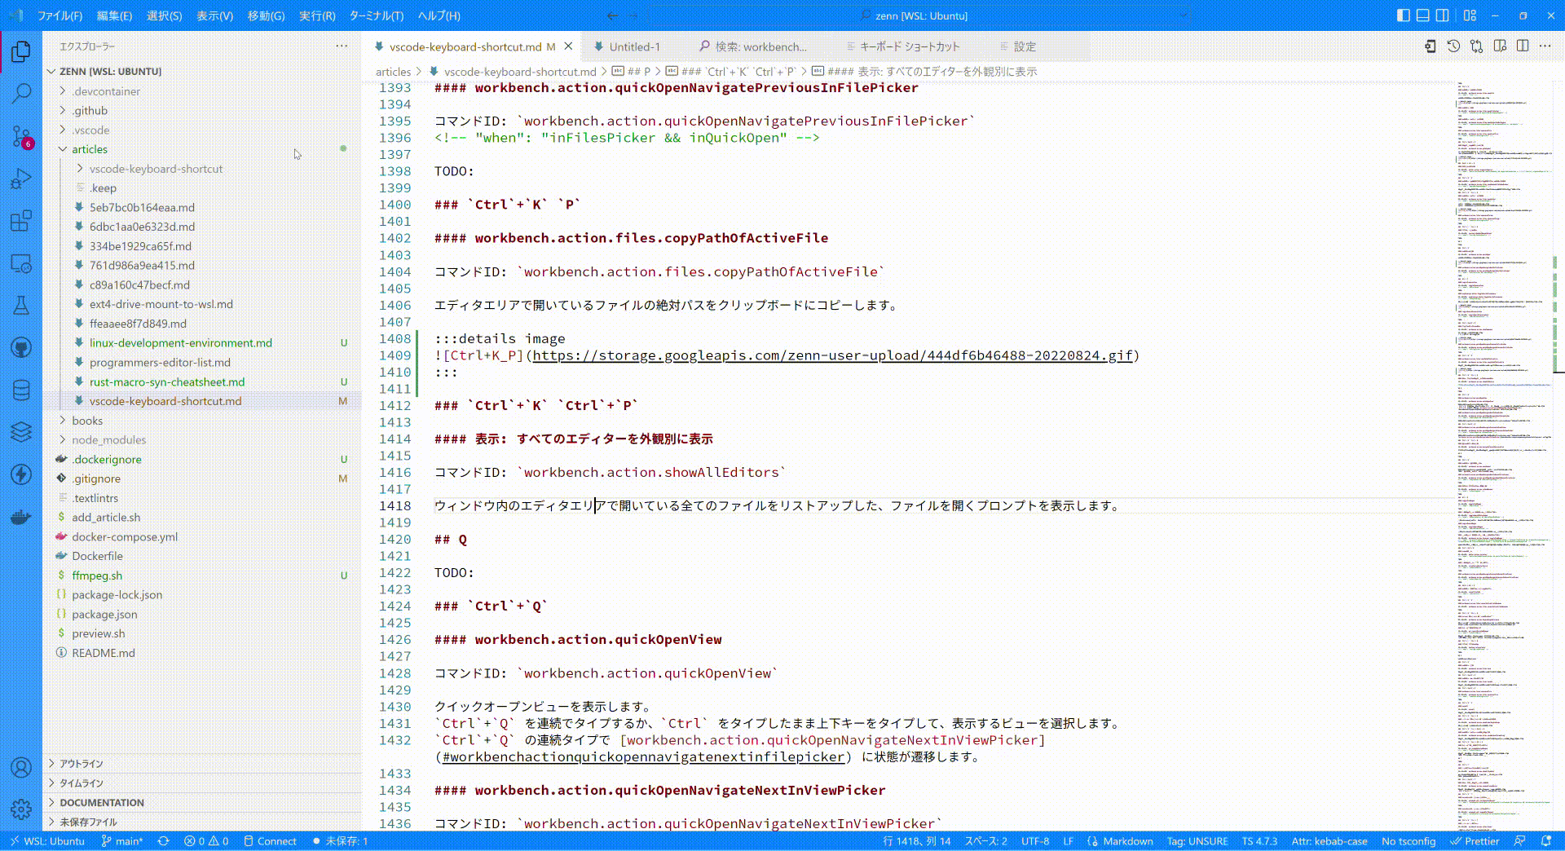1565x851 pixels.
Task: Open the GitHub view in activity bar
Action: coord(21,348)
